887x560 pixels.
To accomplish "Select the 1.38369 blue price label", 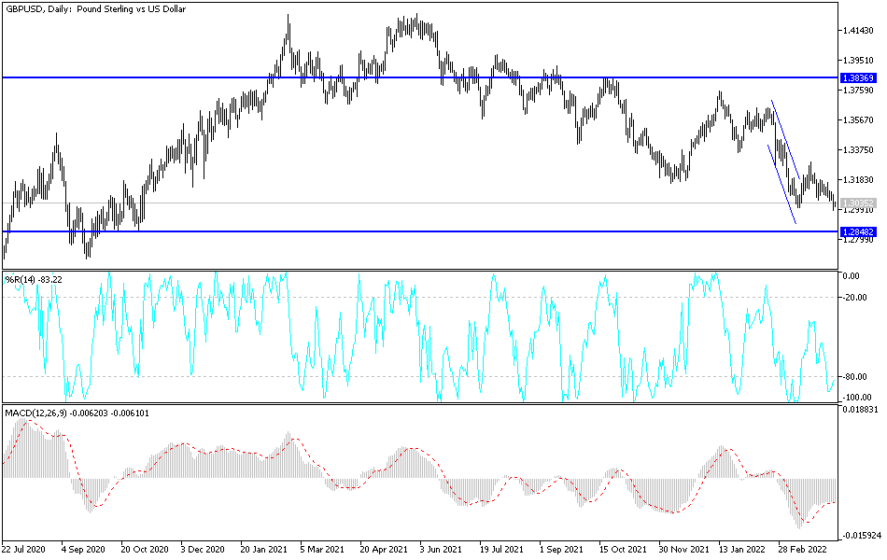I will point(858,78).
